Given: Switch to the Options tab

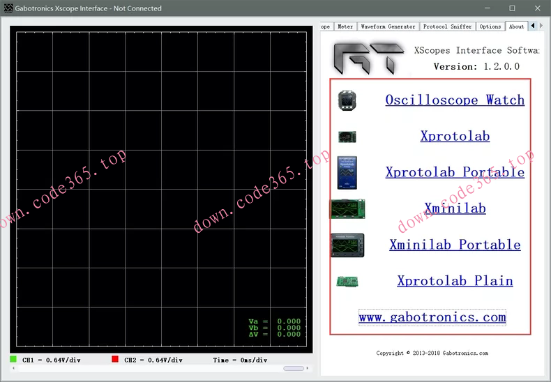Looking at the screenshot, I should pos(490,26).
